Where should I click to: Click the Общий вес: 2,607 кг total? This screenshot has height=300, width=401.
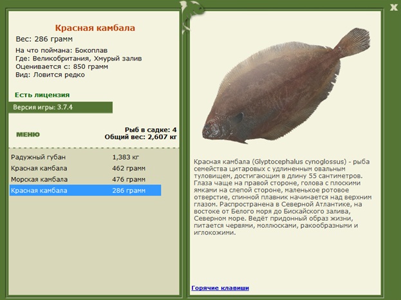(x=141, y=137)
